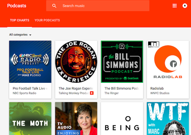The image size is (191, 135).
Task: Click The Ringer publisher text
Action: click(111, 93)
